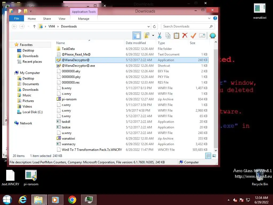Open properties with orange checkmark icon

click(193, 36)
